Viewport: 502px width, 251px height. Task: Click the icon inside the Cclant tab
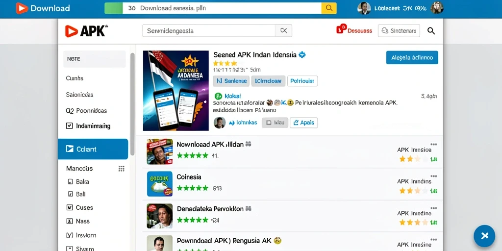pyautogui.click(x=70, y=149)
